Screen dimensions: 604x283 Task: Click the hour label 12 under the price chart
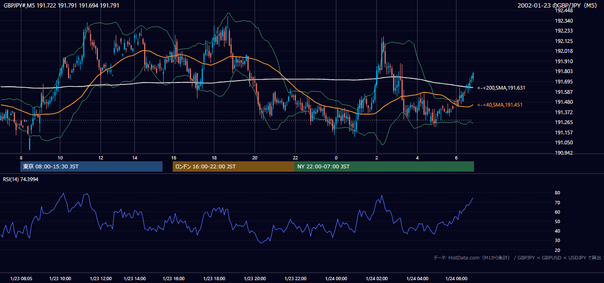[x=101, y=158]
